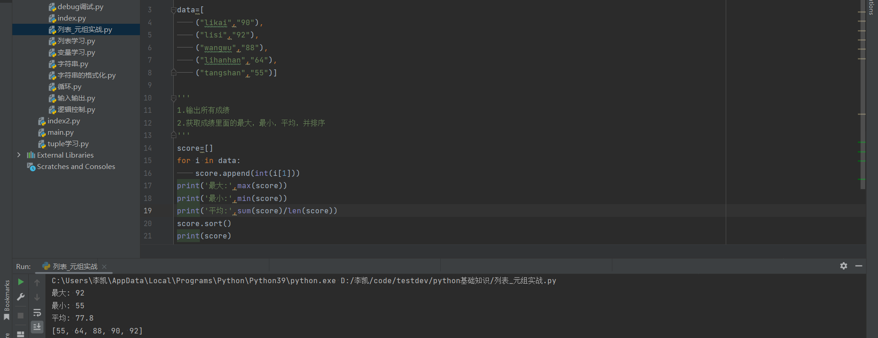Click the editor vertical scrollbar
Viewport: 878px width, 338px height.
[x=862, y=91]
